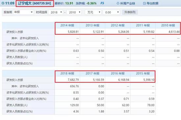Click R&D total cell 5,828.81
Viewport: 181px width, 120px height.
73,32
